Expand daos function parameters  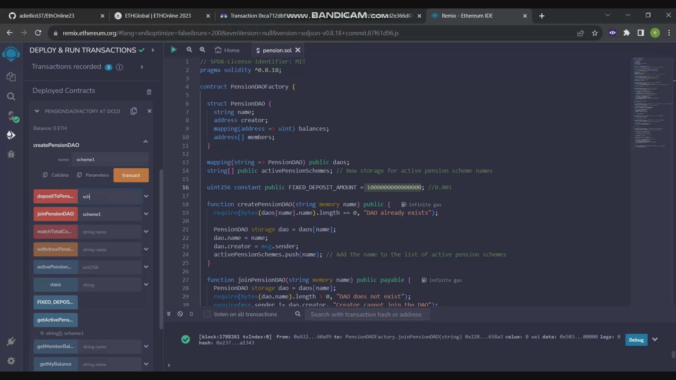[146, 285]
